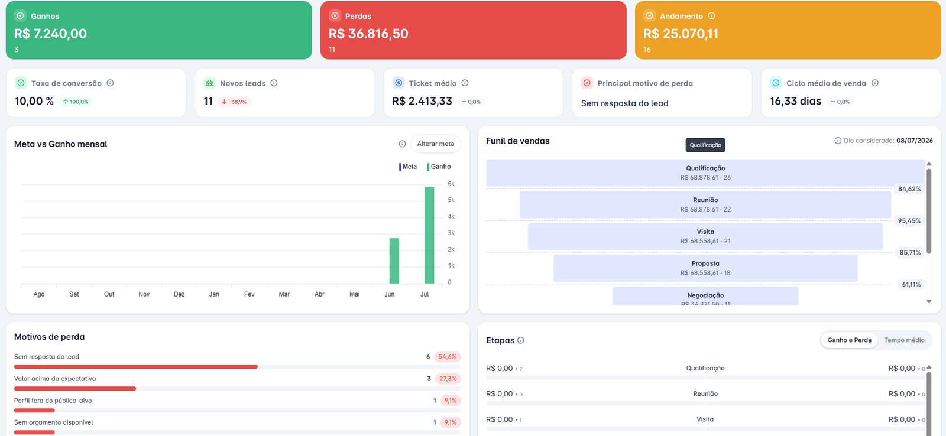Click the 0,0% Ticket médio badge
The height and width of the screenshot is (436, 946).
471,102
